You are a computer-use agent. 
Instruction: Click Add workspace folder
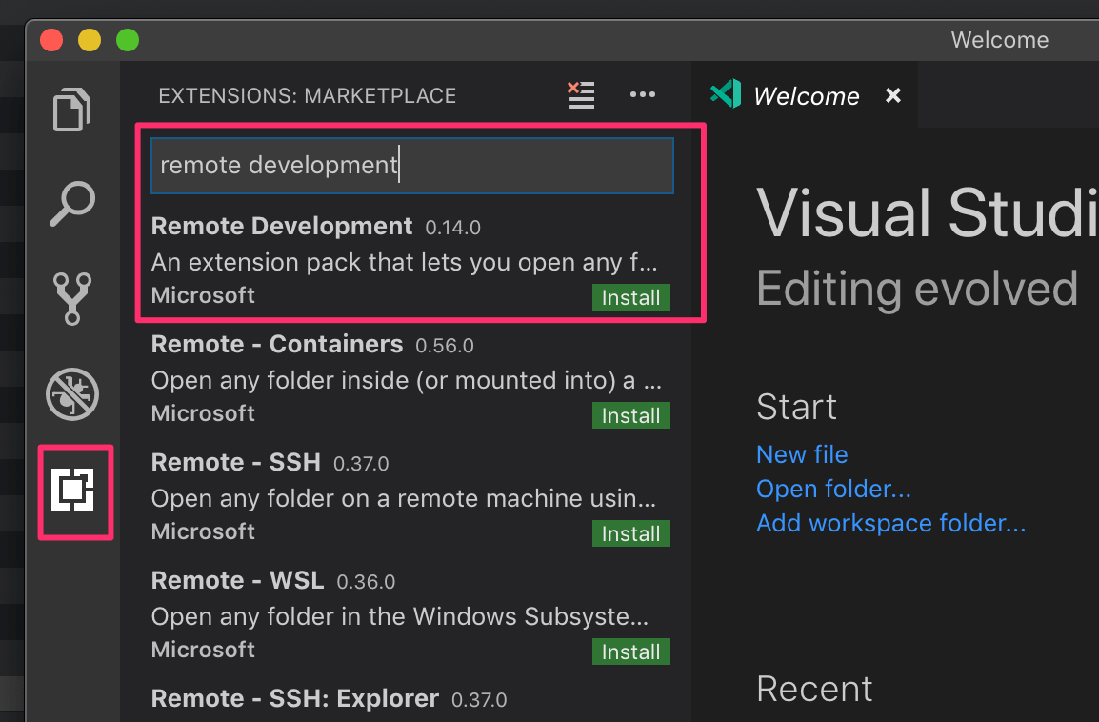point(890,523)
